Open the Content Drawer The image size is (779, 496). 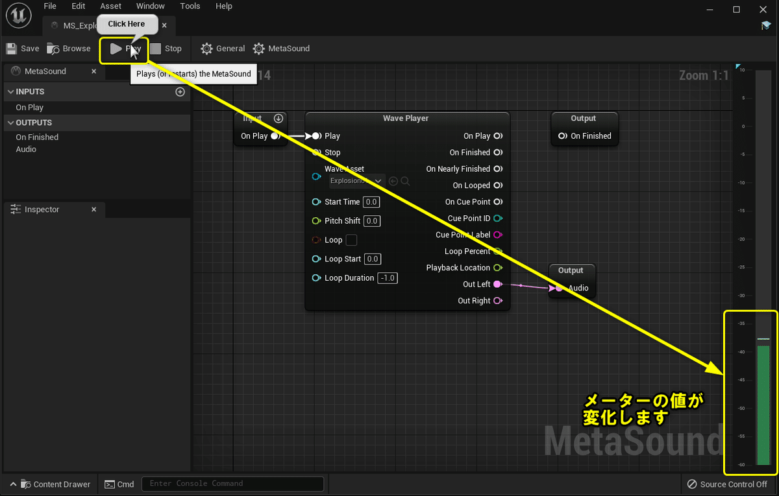click(50, 484)
